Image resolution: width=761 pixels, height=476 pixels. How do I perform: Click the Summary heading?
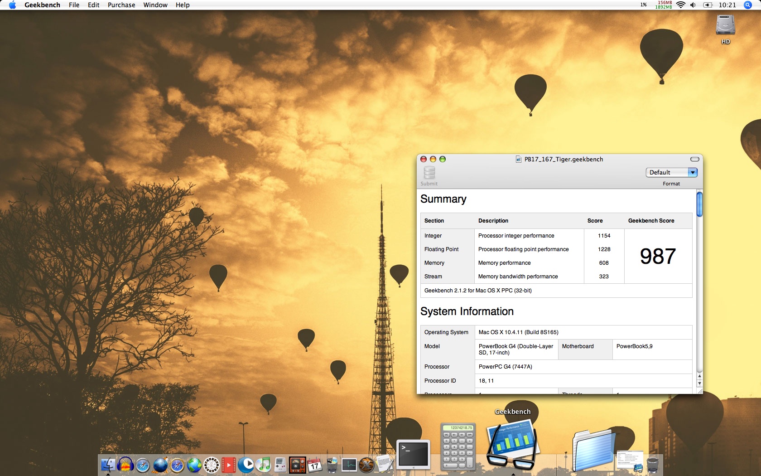click(x=443, y=199)
